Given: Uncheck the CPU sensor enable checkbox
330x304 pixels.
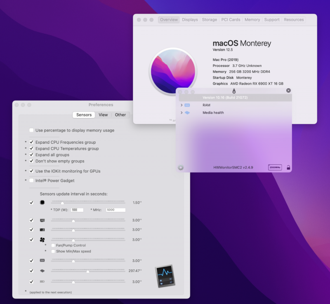Looking at the screenshot, I should (x=31, y=202).
